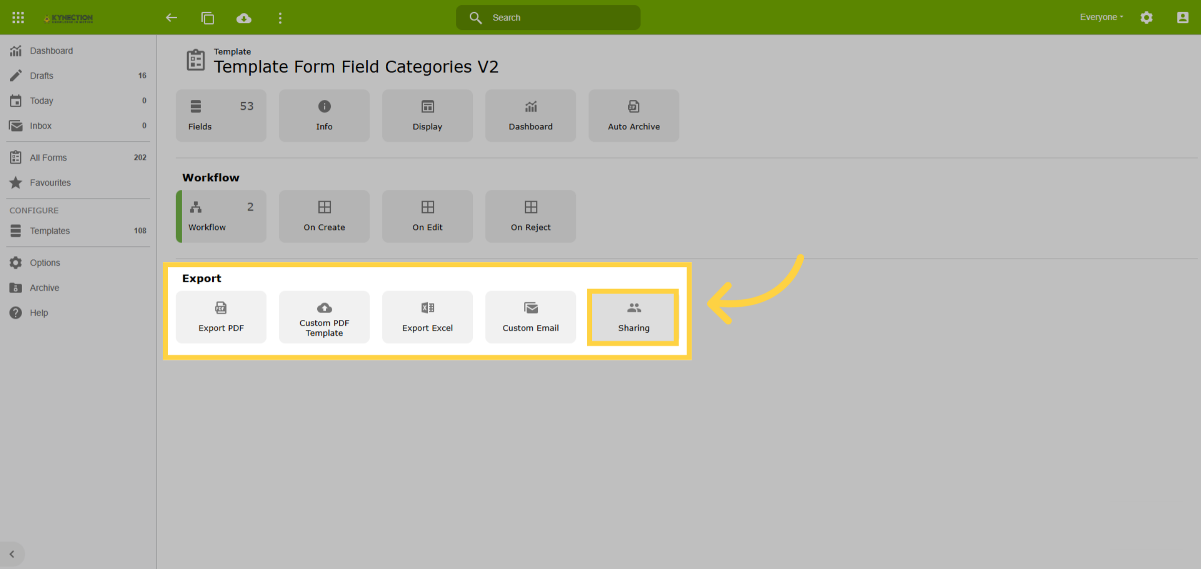
Task: Go to Drafts in the sidebar
Action: click(x=78, y=75)
